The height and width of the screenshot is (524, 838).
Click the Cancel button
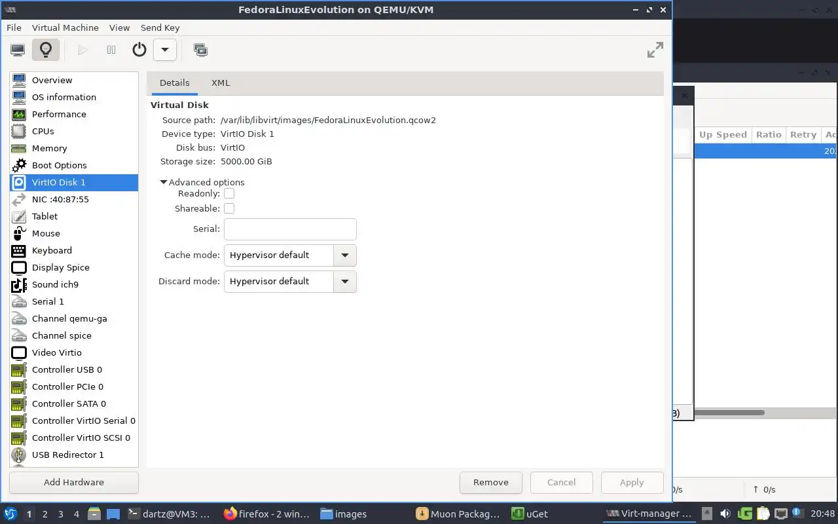coord(561,482)
